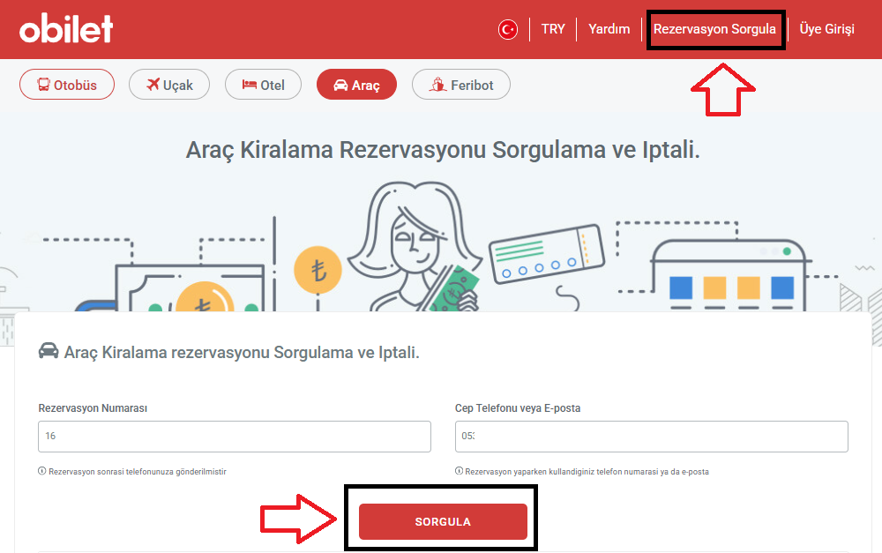Click the bed icon in Otel tab
Image resolution: width=882 pixels, height=553 pixels.
(250, 85)
